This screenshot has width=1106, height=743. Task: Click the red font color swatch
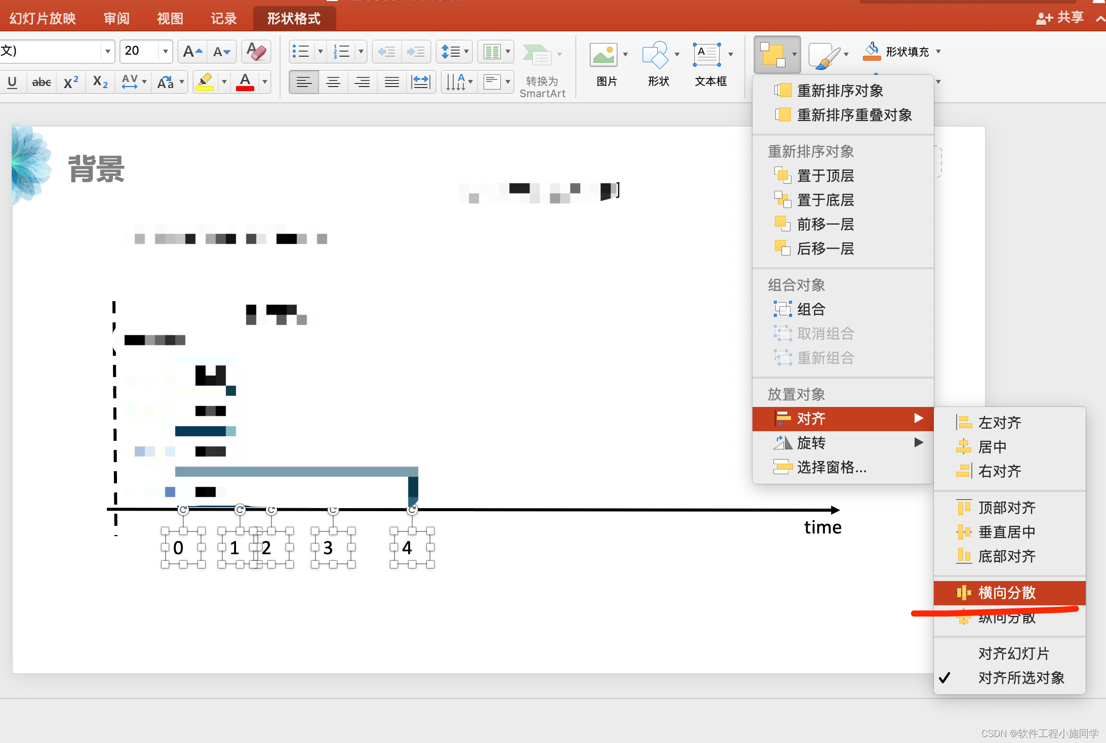[x=245, y=82]
